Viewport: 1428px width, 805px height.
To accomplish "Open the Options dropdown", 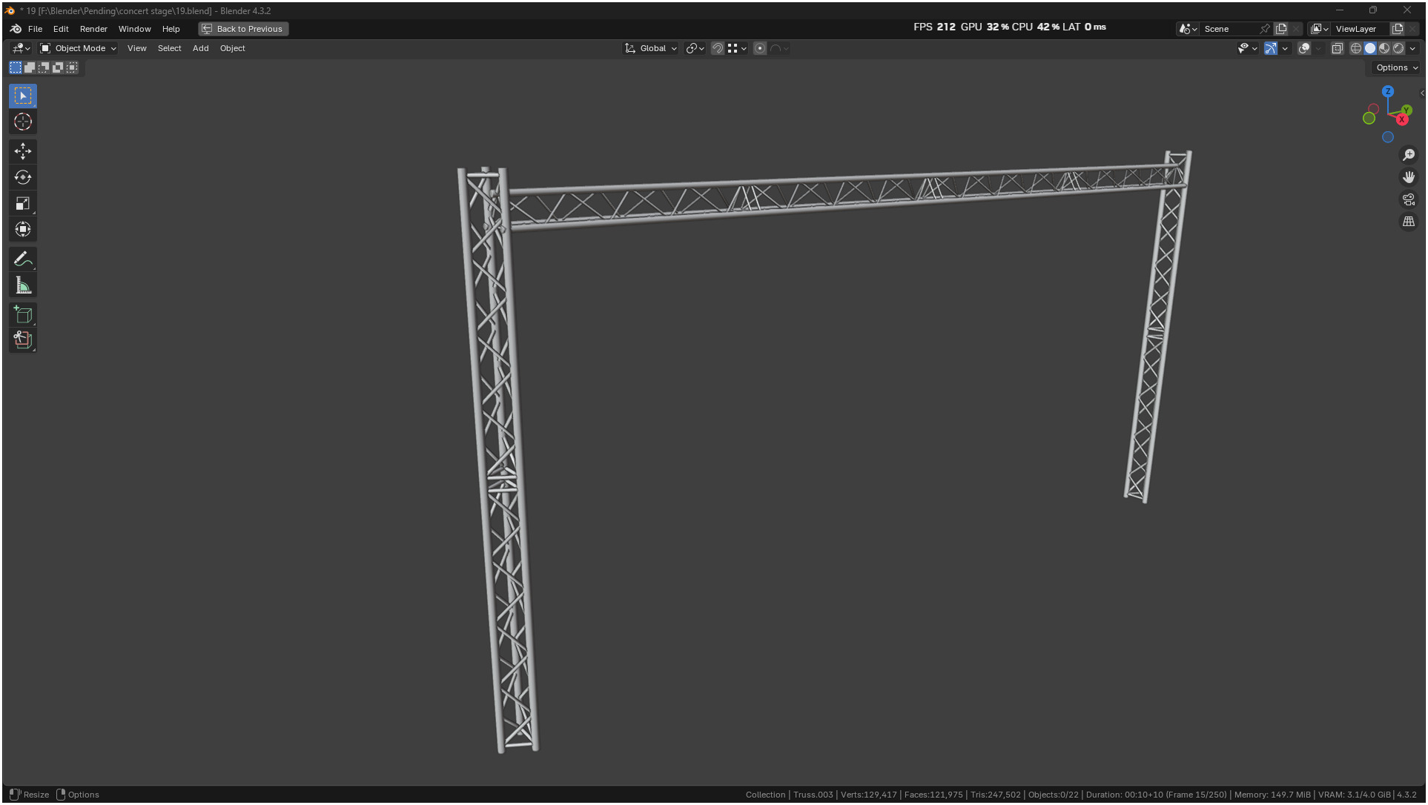I will (1396, 67).
